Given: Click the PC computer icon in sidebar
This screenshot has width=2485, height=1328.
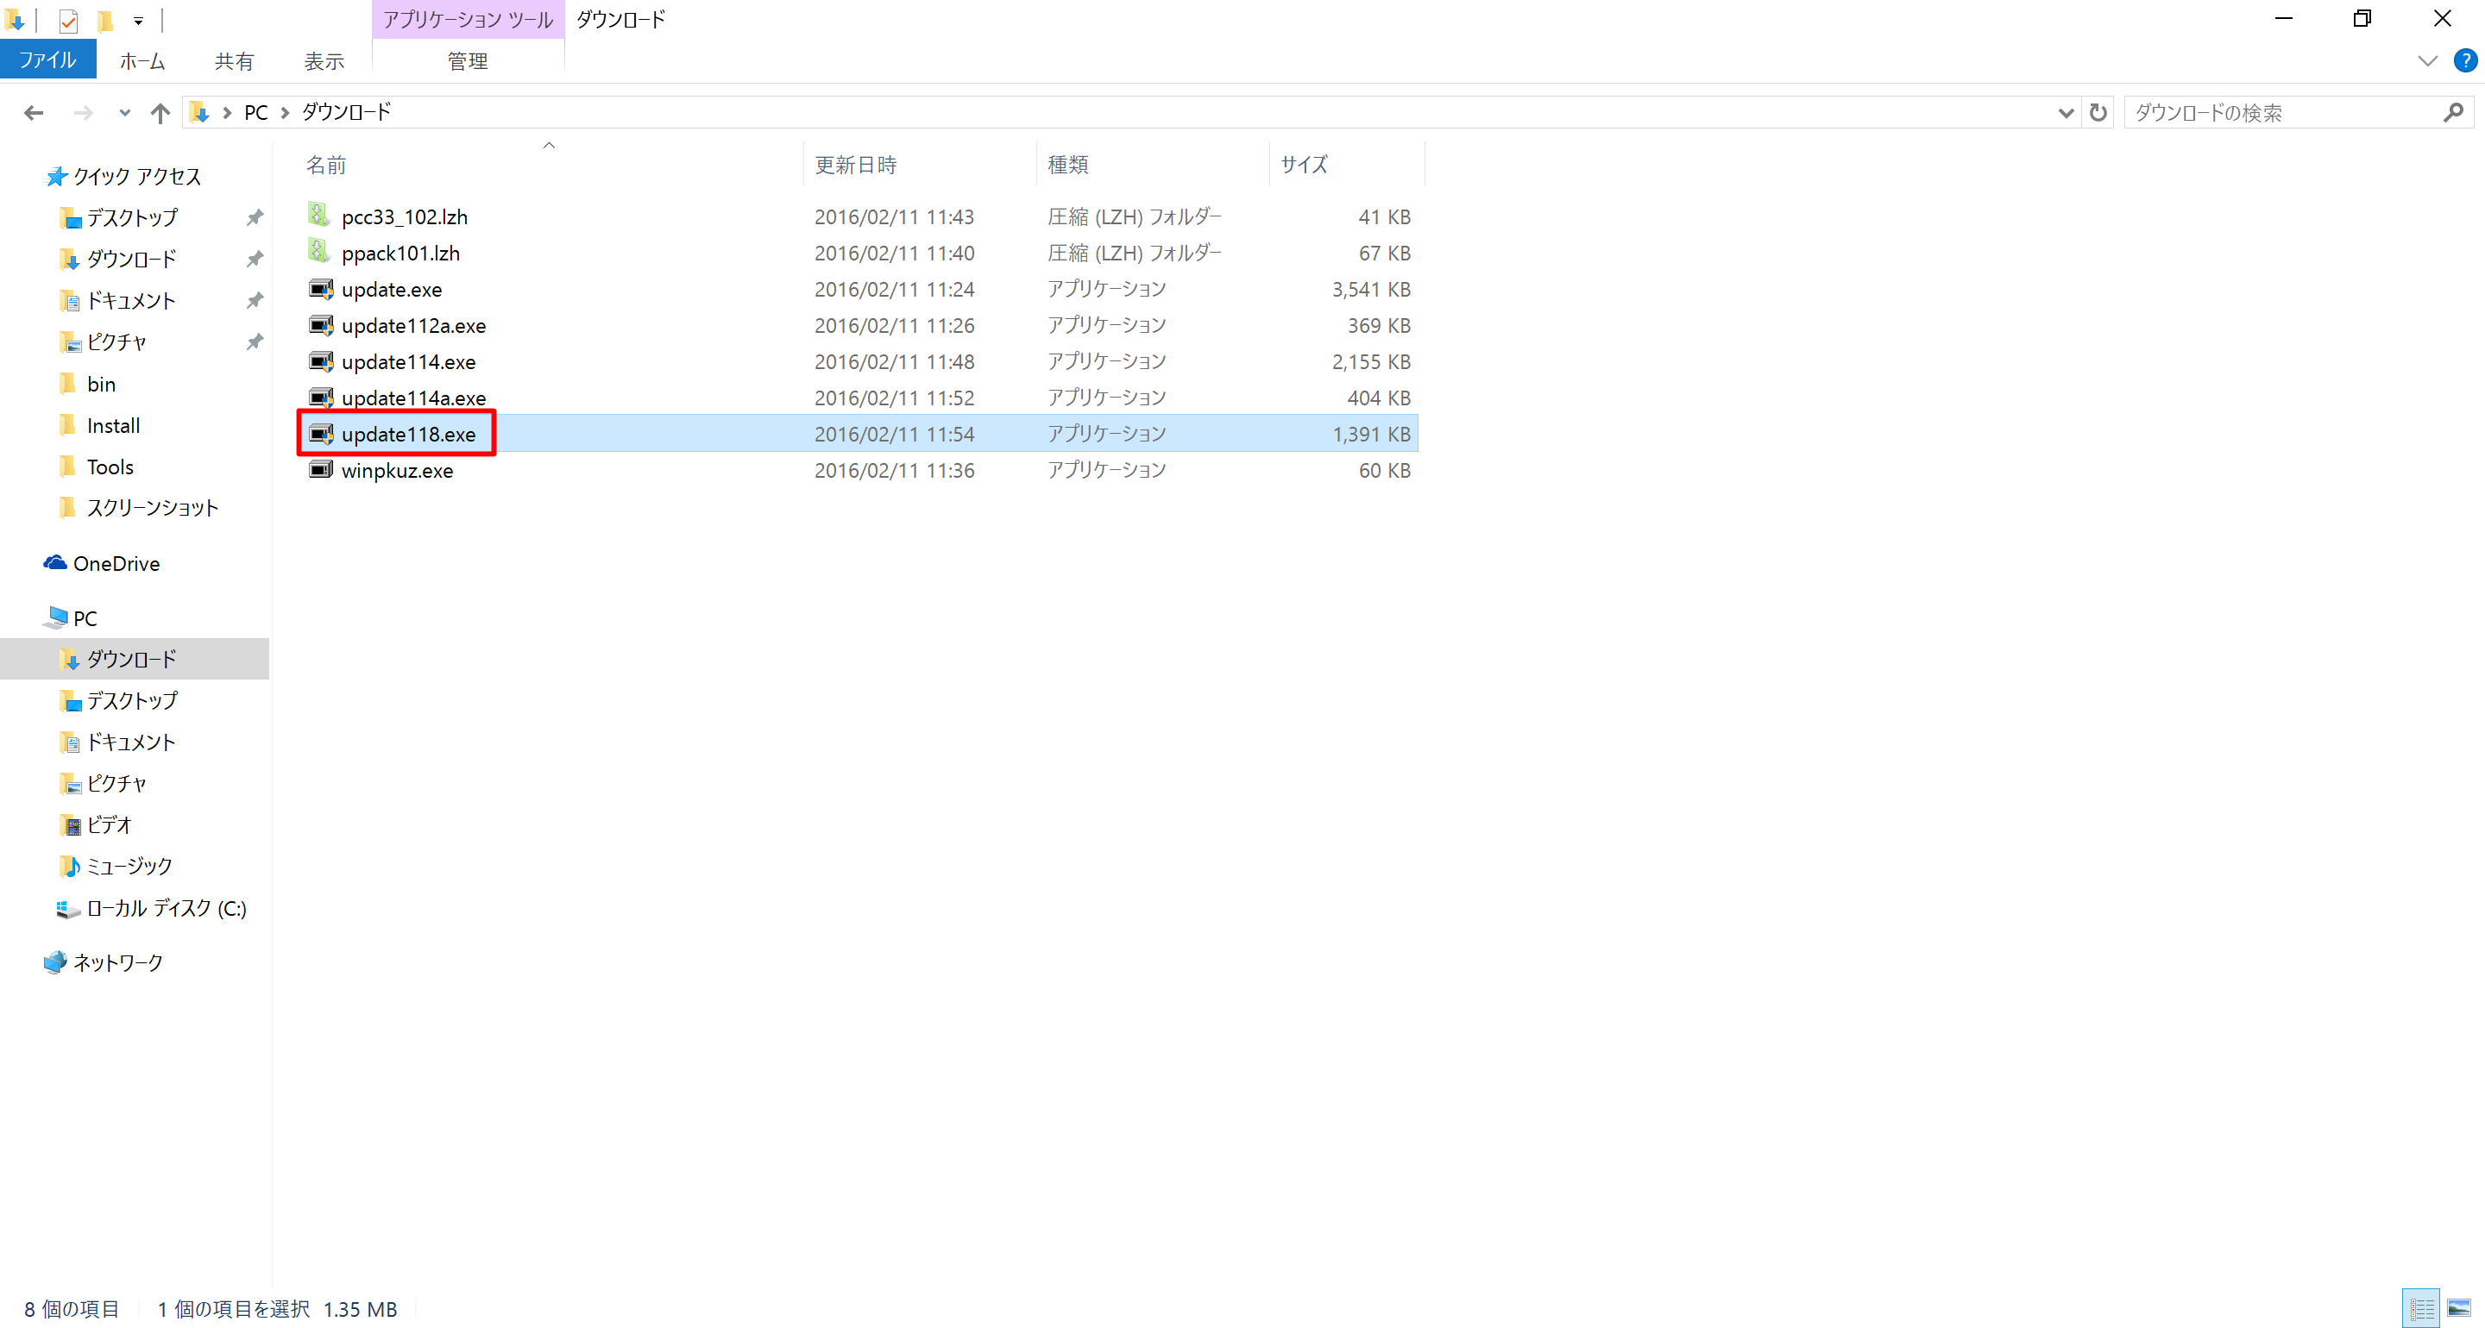Looking at the screenshot, I should (x=56, y=617).
